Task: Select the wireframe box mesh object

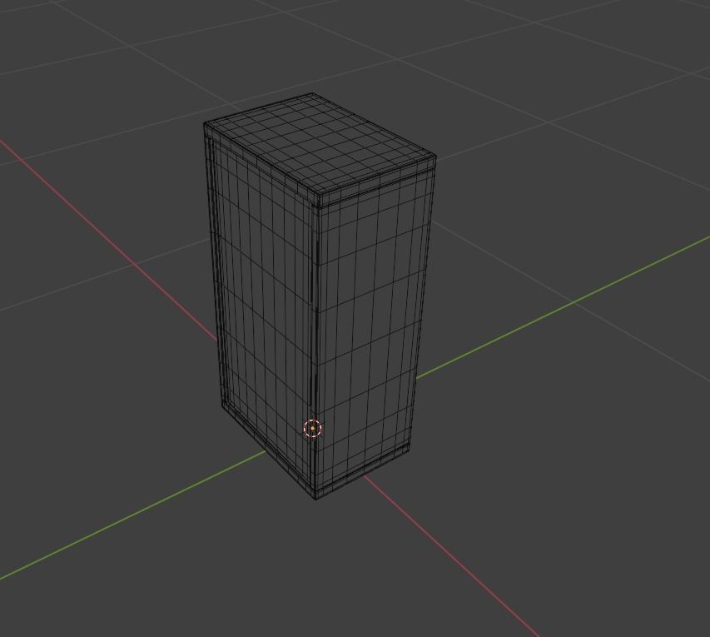Action: (320, 296)
